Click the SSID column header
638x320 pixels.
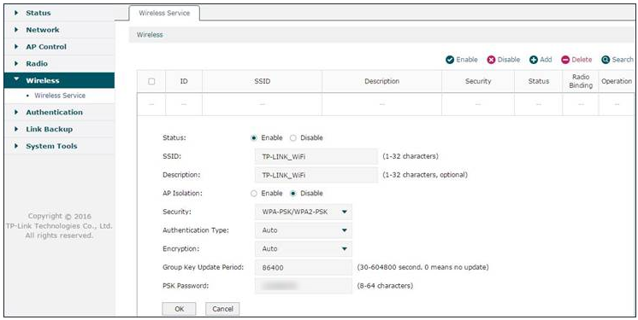point(262,81)
